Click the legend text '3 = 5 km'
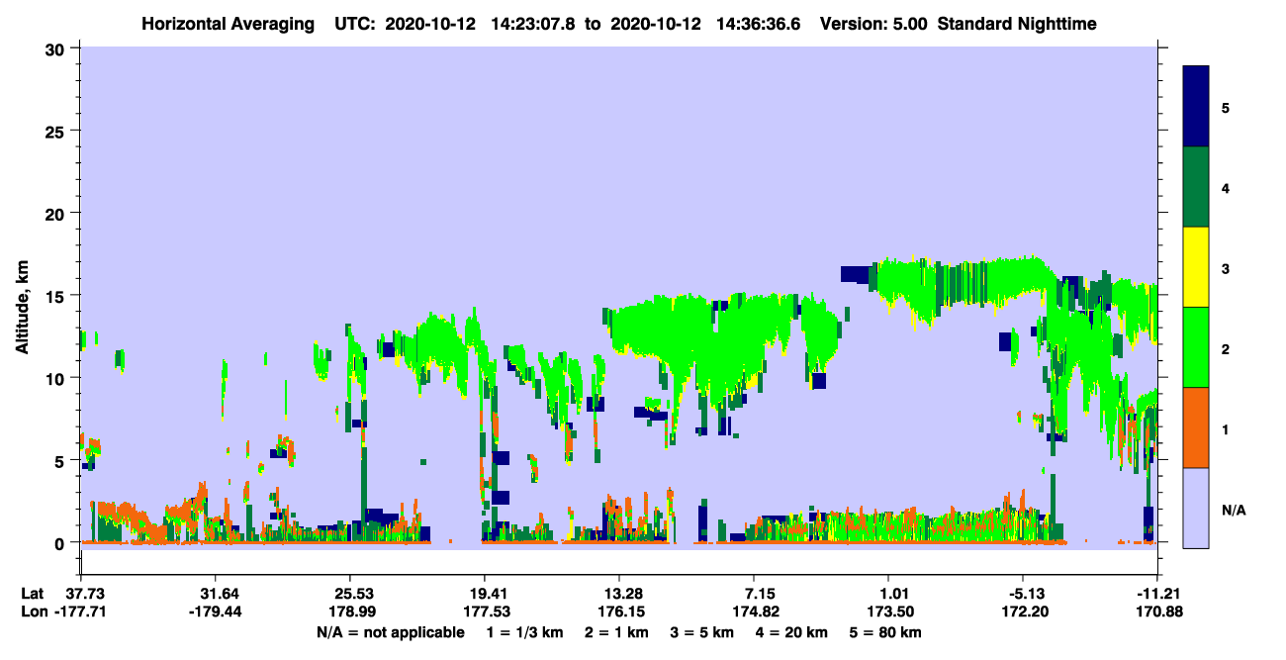The height and width of the screenshot is (660, 1286). coord(703,632)
